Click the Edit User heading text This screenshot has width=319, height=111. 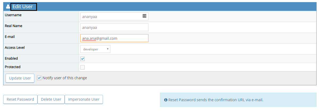23,7
